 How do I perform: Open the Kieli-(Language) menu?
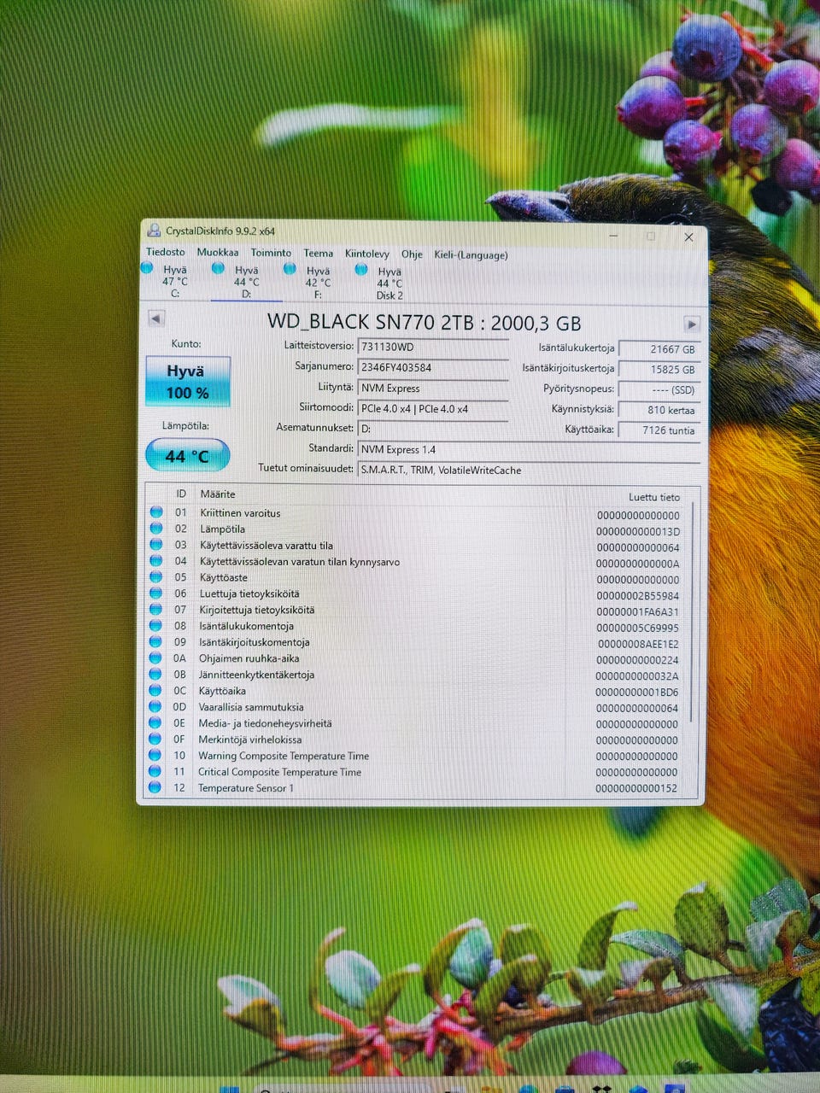point(471,255)
